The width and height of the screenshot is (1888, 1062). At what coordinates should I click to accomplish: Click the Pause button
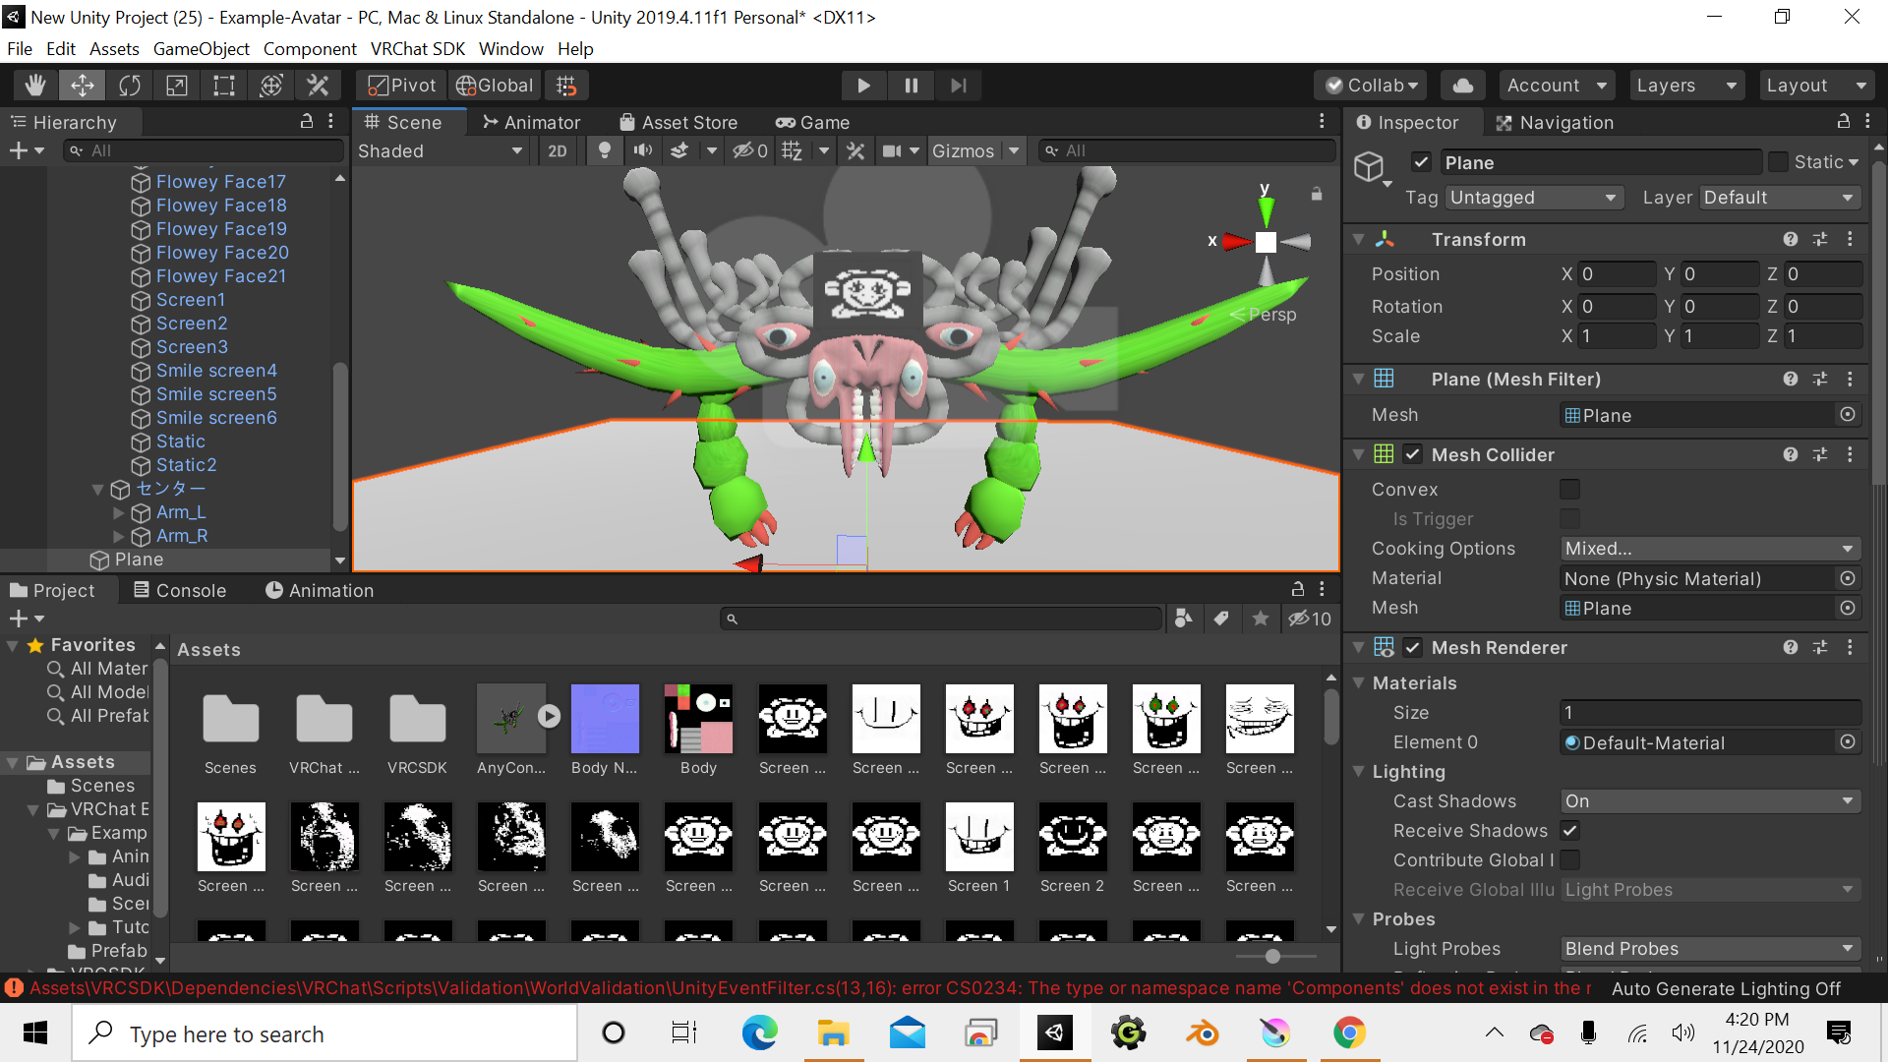911,86
